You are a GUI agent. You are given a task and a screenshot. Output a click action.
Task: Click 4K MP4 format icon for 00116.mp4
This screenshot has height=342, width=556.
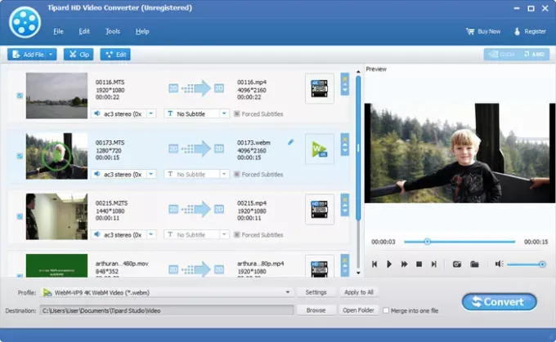coord(320,88)
